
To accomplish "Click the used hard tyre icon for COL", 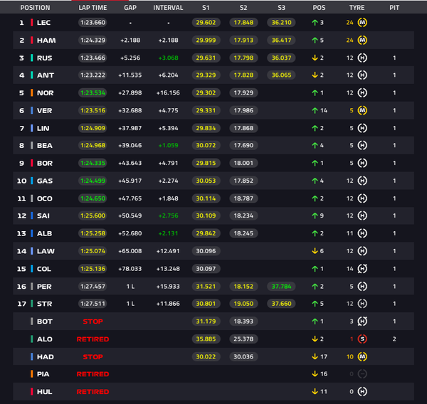I will click(x=362, y=269).
